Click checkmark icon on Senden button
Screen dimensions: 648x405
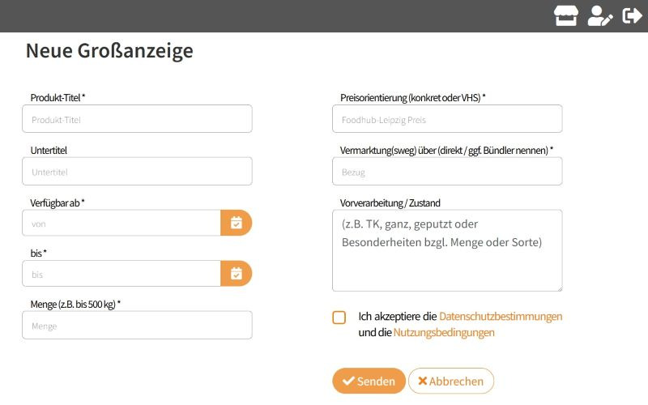click(x=348, y=381)
